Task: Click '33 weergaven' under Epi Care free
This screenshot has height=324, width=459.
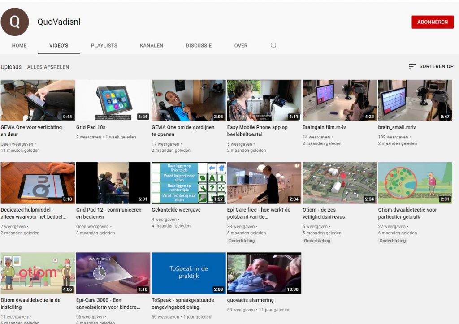Action: pyautogui.click(x=241, y=227)
